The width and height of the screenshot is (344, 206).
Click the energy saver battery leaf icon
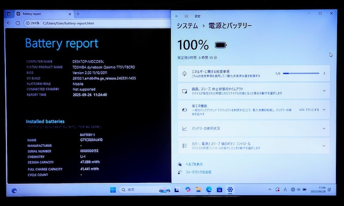click(184, 110)
